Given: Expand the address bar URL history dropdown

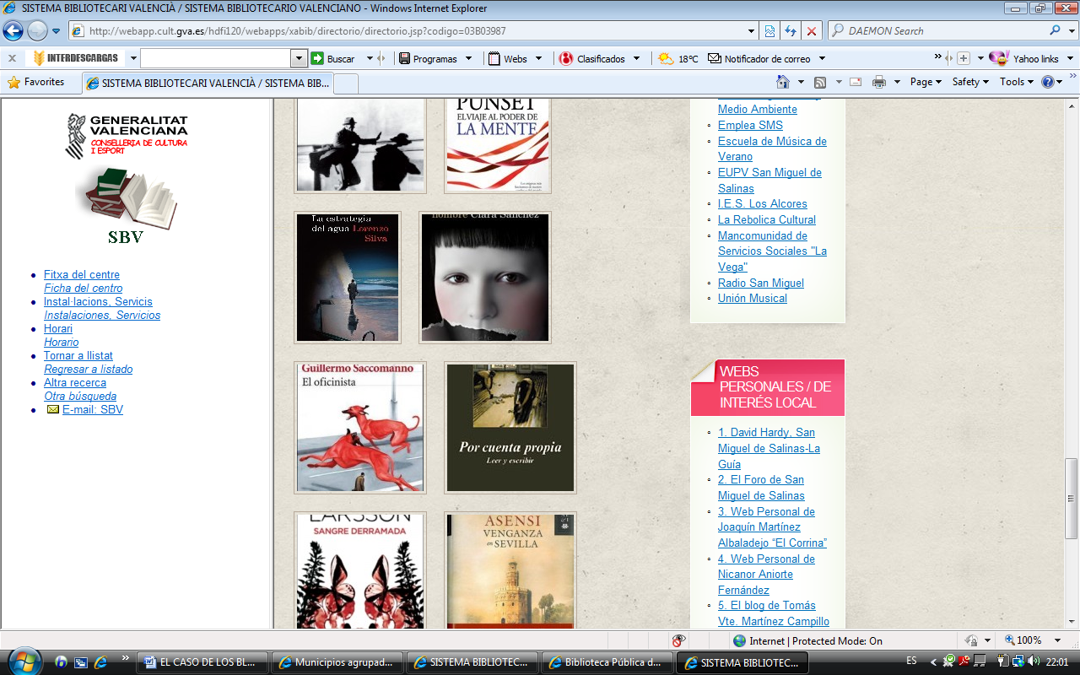Looking at the screenshot, I should click(752, 31).
